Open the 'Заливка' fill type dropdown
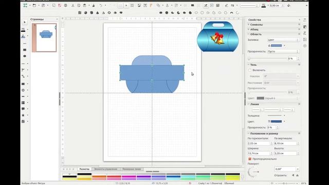 click(x=283, y=40)
